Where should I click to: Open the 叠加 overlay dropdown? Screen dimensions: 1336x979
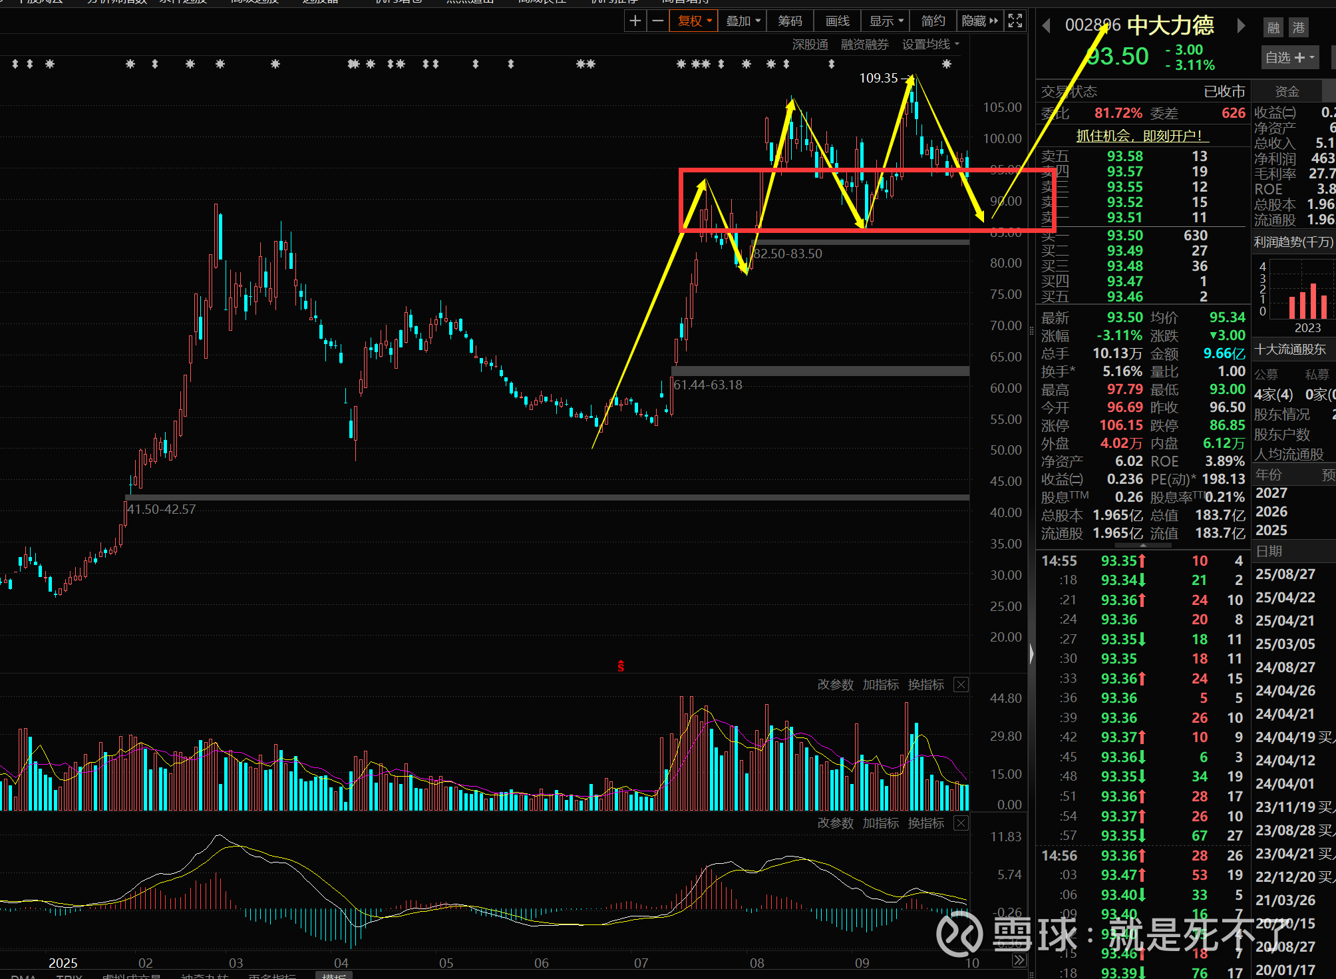click(743, 21)
